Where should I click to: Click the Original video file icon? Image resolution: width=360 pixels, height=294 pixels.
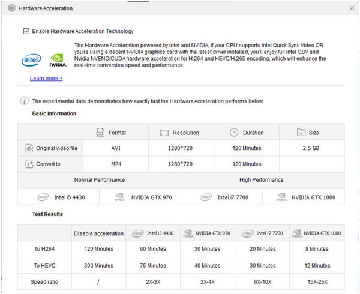(29, 148)
